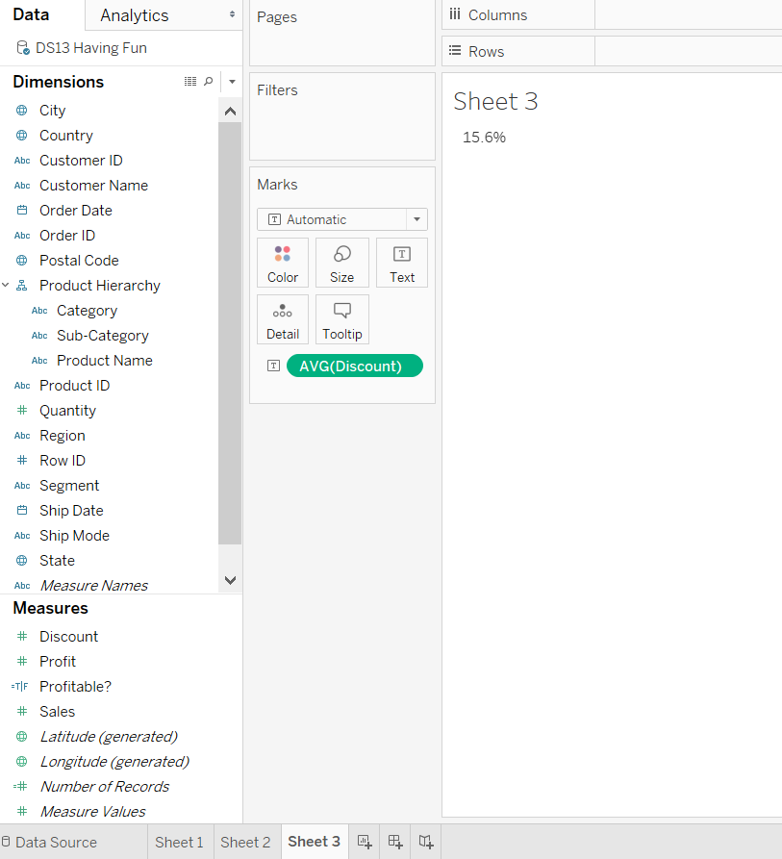The image size is (782, 859).
Task: Click the 15.6% value in the view
Action: tap(484, 138)
